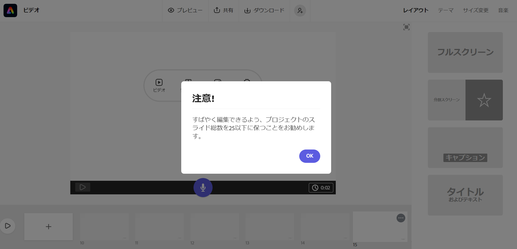Screen dimensions: 517x249
Task: Select the microphone recording icon
Action: point(203,187)
